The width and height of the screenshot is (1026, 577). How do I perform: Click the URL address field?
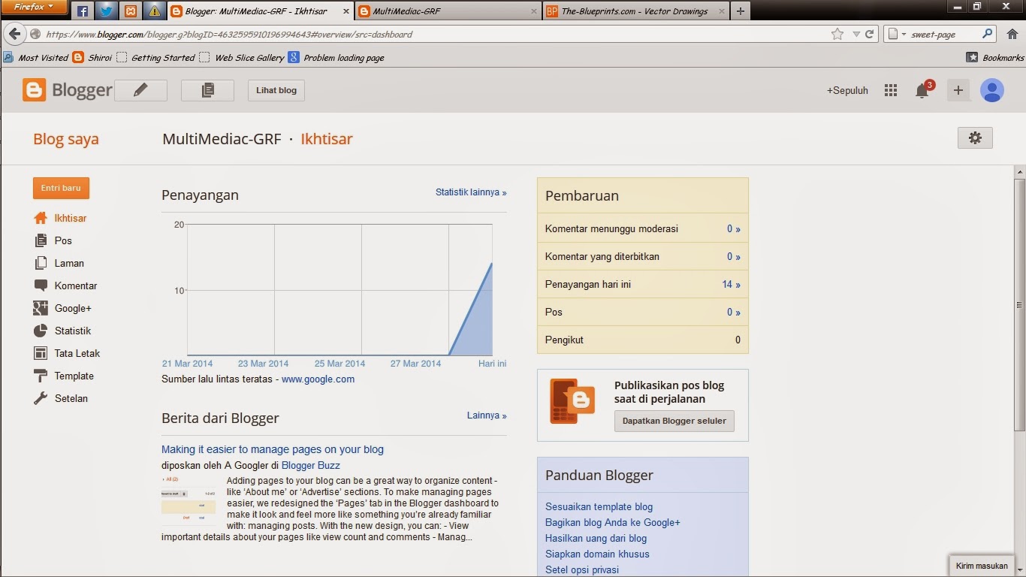[436, 34]
